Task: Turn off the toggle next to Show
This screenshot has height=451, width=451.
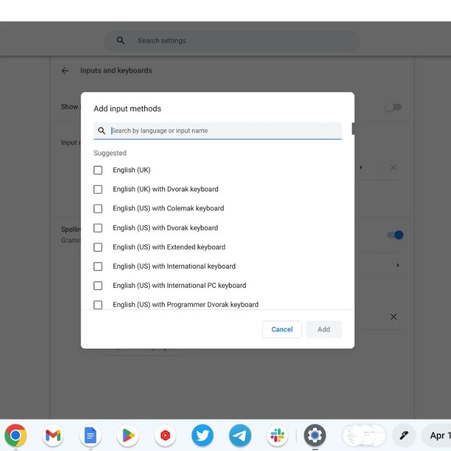Action: click(x=393, y=107)
